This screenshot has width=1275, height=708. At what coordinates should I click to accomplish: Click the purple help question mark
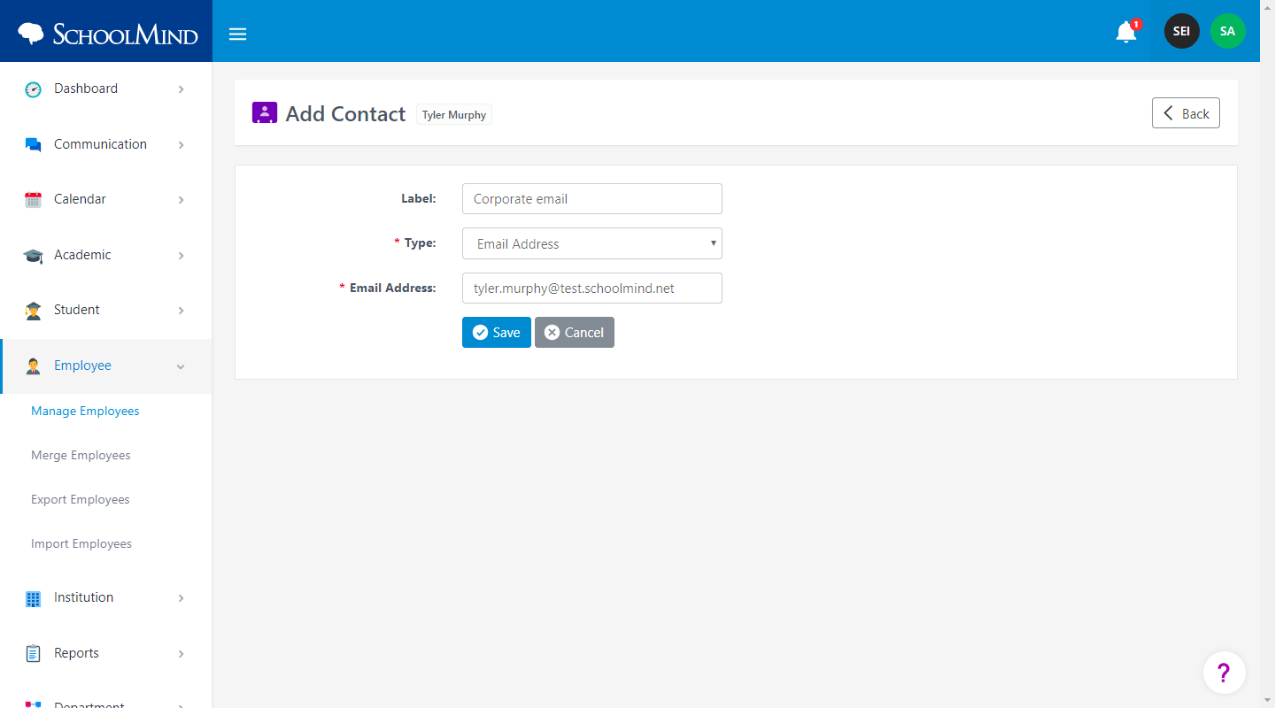click(x=1224, y=673)
